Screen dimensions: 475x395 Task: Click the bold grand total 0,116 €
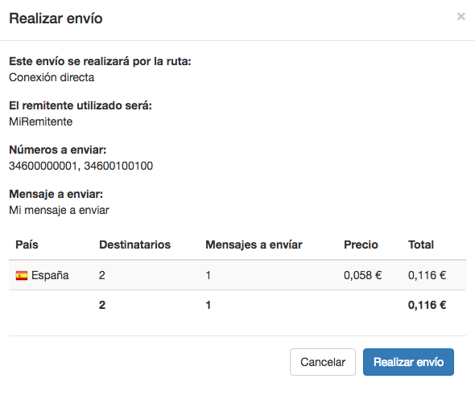427,305
